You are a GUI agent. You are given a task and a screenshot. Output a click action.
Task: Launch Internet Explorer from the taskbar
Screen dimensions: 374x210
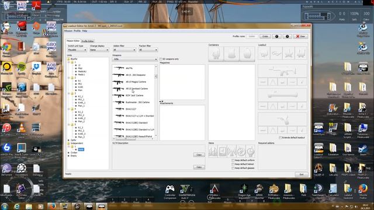click(x=17, y=206)
